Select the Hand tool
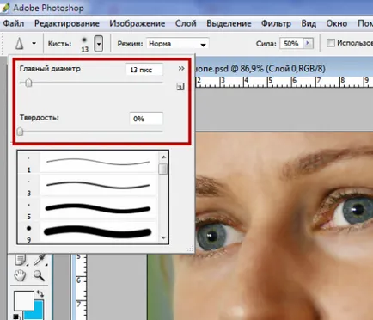The width and height of the screenshot is (373, 320). point(20,276)
